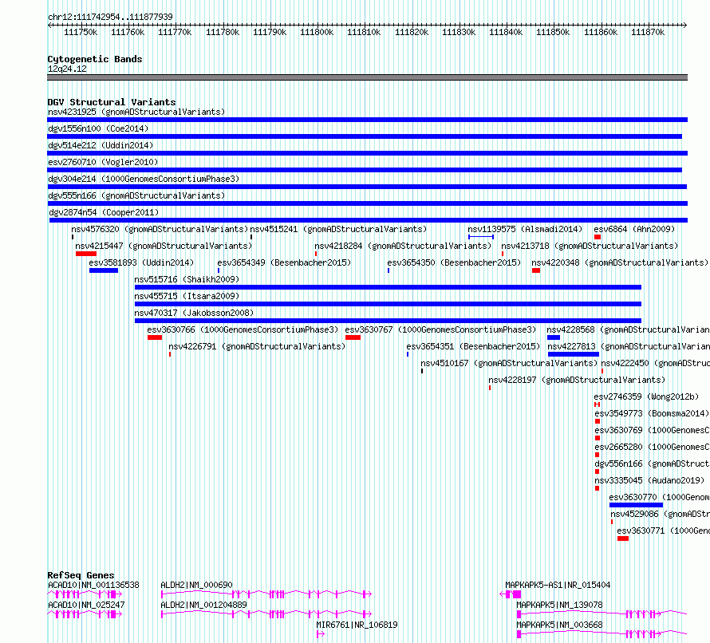Open gene ACAD10|NM_001136538
Viewport: 710px width, 643px height.
point(85,594)
